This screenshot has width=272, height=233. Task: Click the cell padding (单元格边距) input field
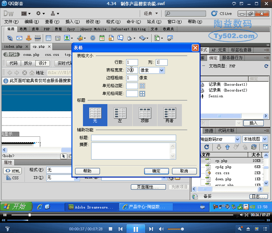132,86
